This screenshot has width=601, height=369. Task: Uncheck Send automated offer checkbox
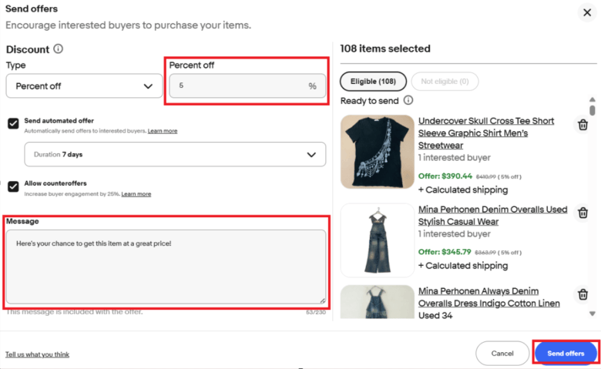tap(13, 123)
